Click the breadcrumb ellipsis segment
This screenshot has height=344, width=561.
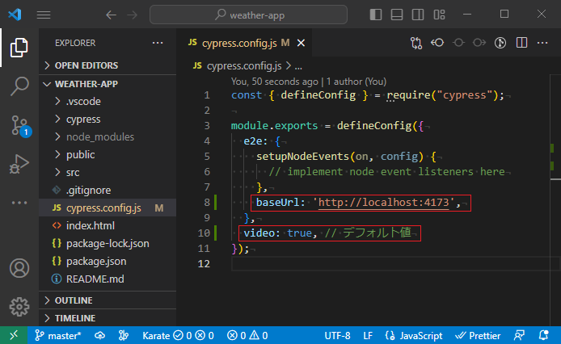(x=298, y=66)
